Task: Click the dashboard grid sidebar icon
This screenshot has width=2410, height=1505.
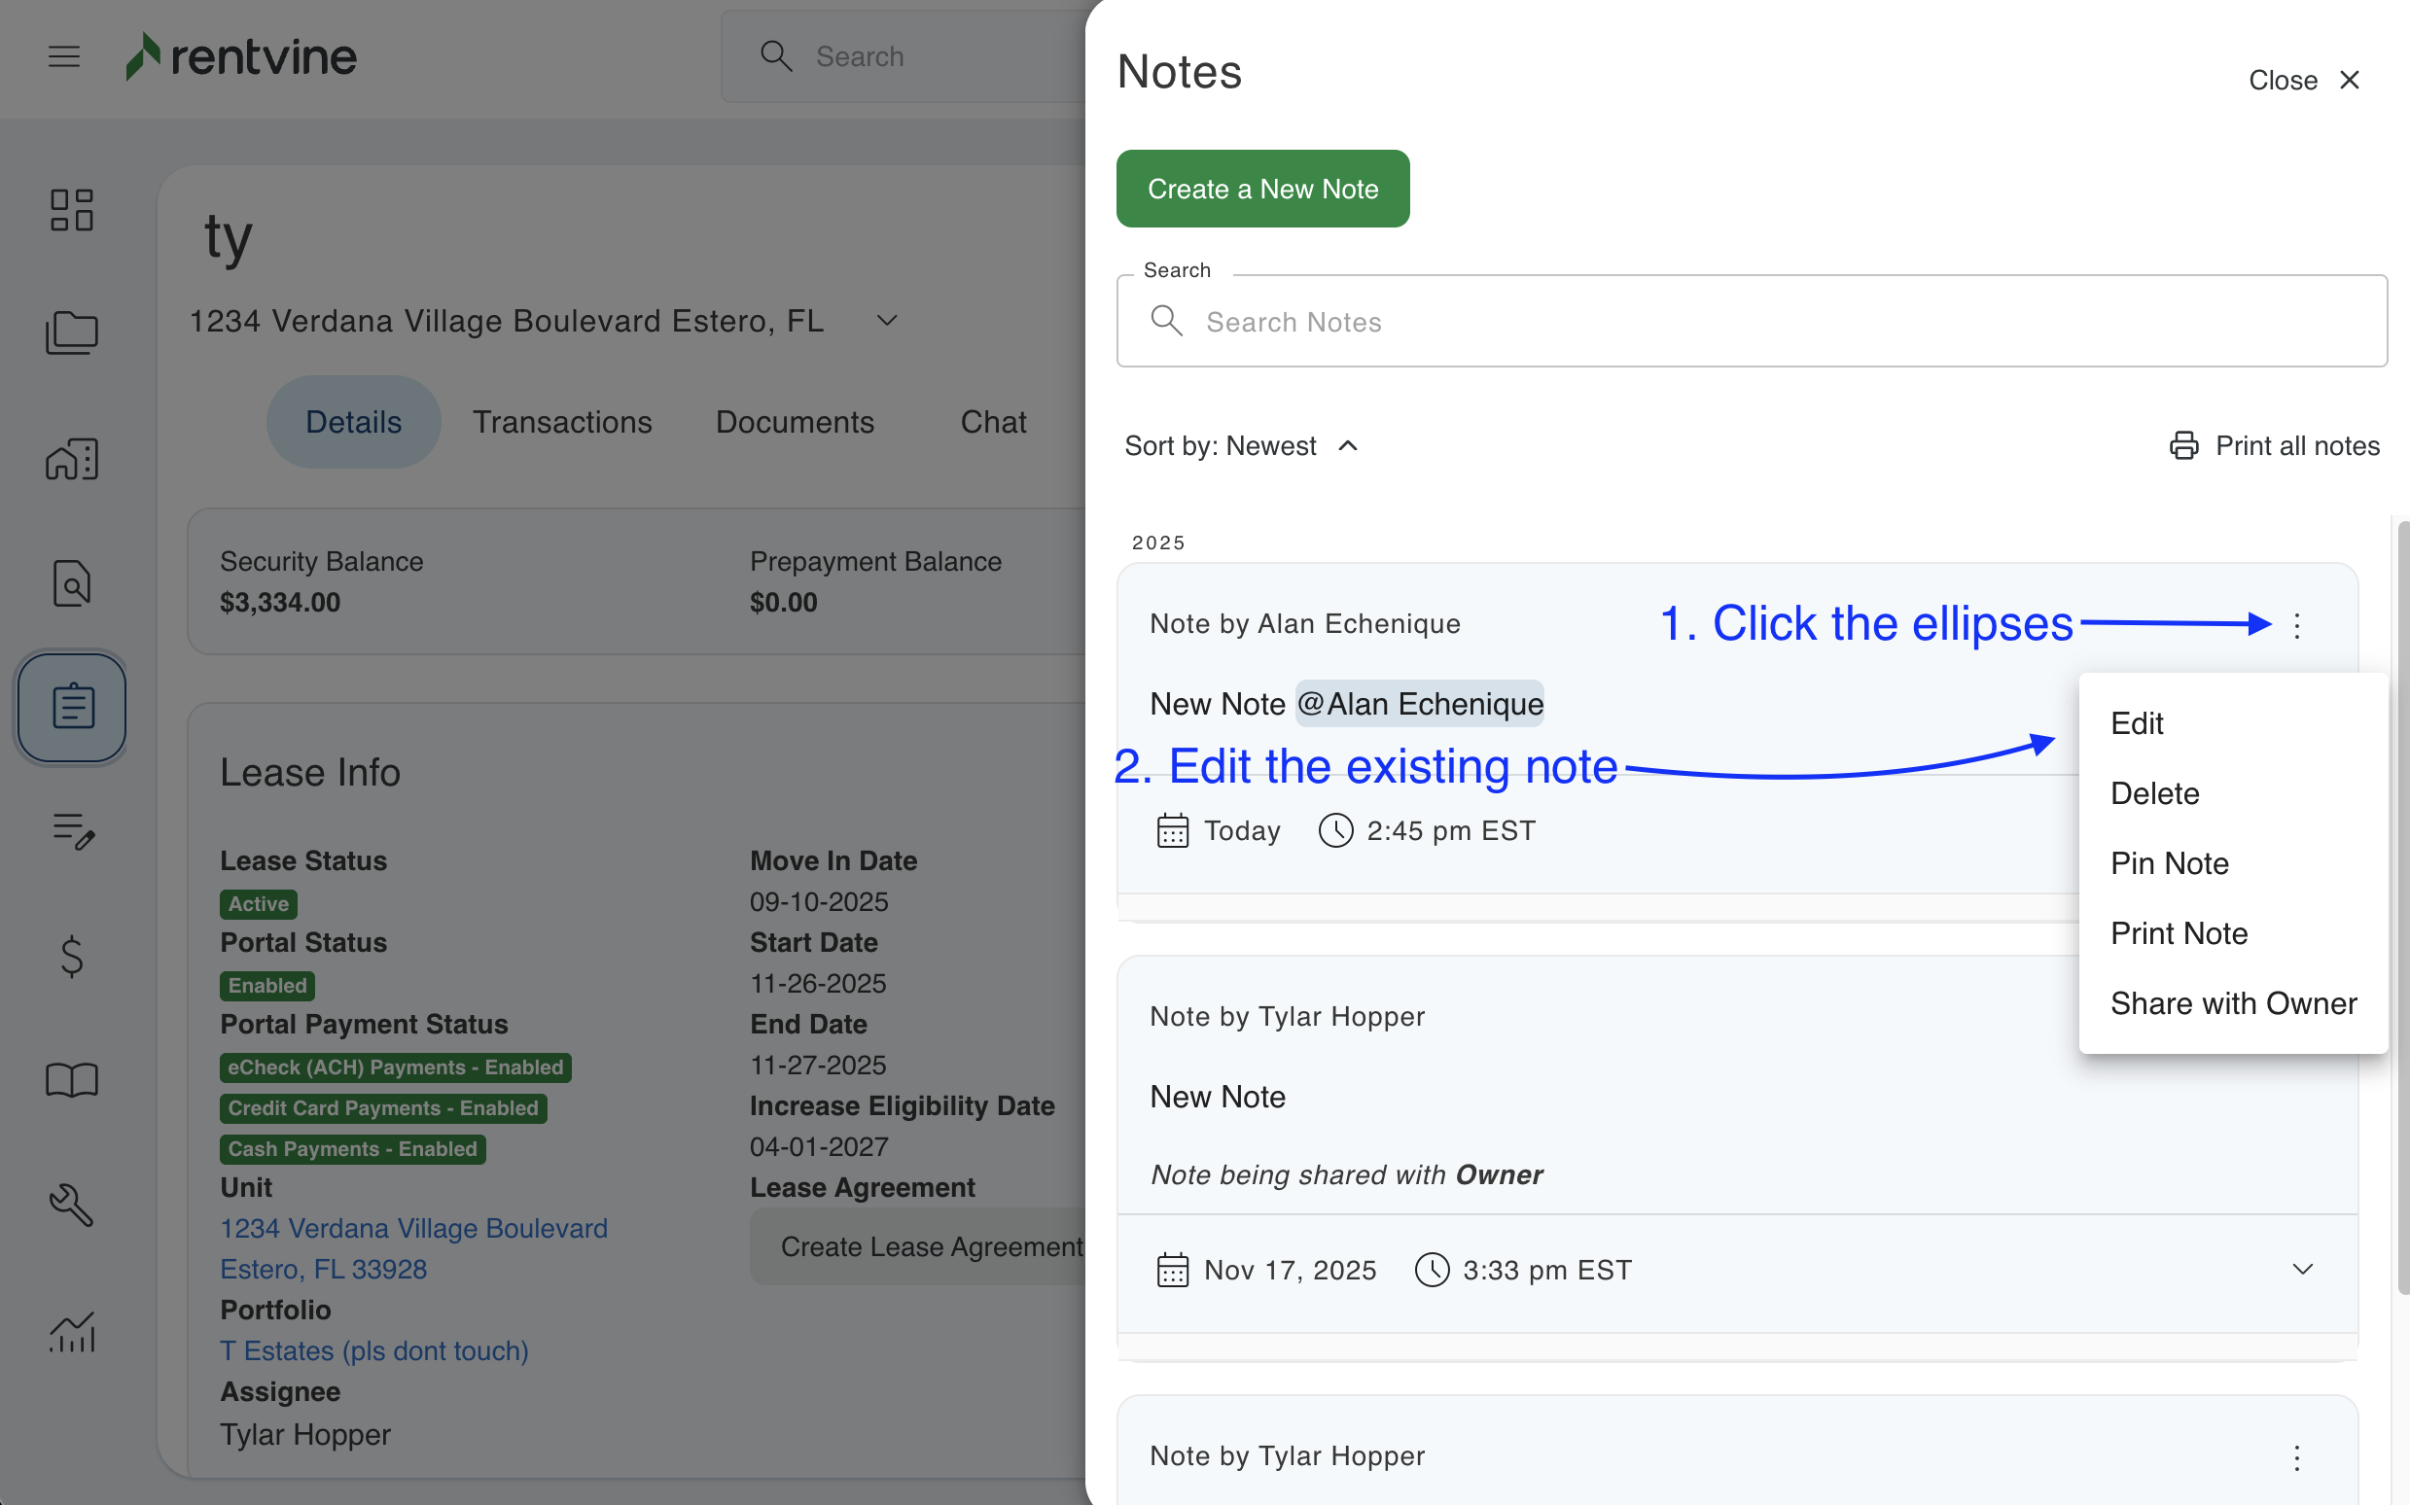Action: (x=72, y=210)
